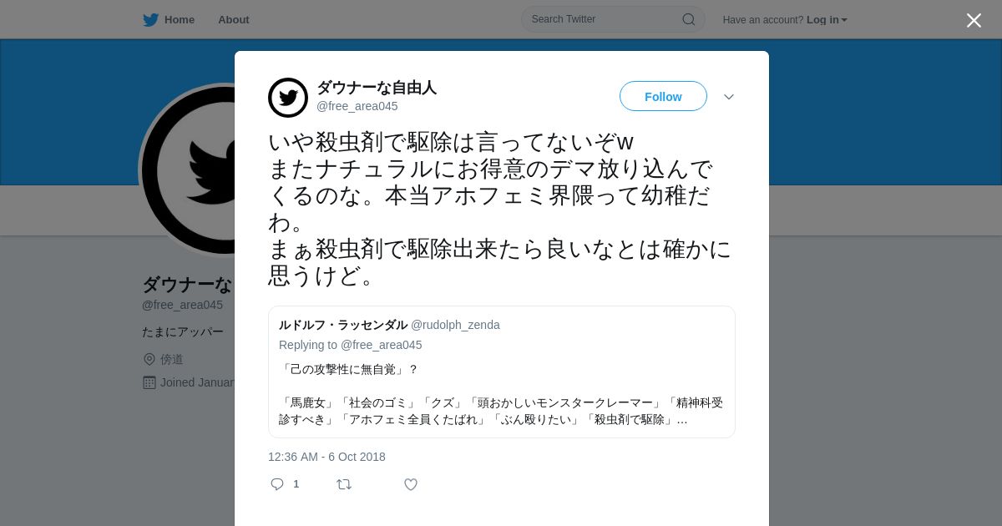Viewport: 1002px width, 526px height.
Task: Click the search magnifier icon
Action: tap(689, 19)
